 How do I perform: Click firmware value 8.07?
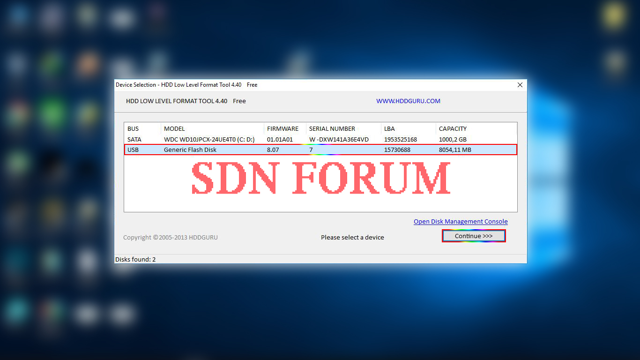pos(273,150)
